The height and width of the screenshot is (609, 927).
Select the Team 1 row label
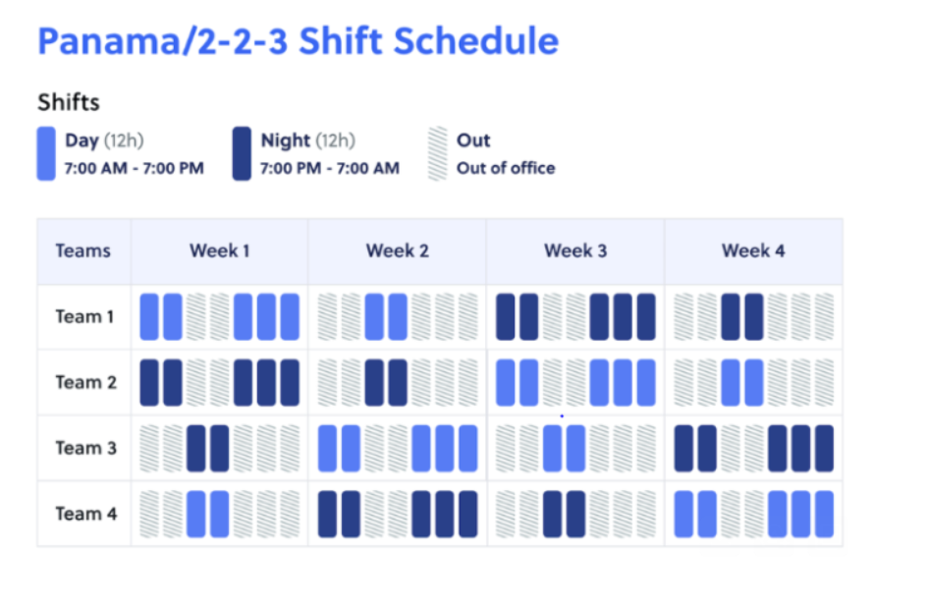[x=85, y=316]
